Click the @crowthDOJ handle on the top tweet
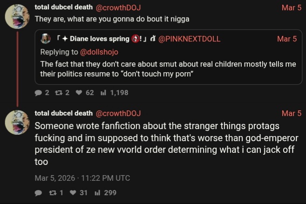Image resolution: width=306 pixels, height=204 pixels. click(x=118, y=7)
